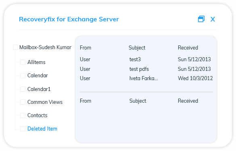Select the Common Views checkbox
This screenshot has height=151, width=236.
pos(23,102)
